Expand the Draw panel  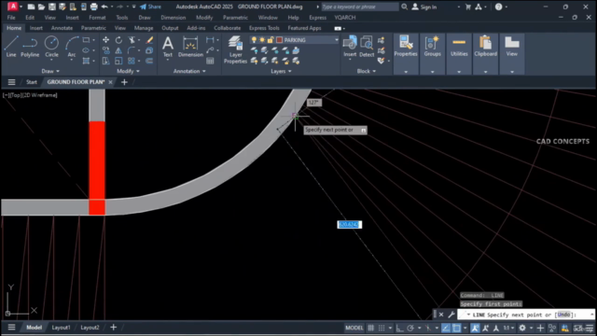coord(50,71)
